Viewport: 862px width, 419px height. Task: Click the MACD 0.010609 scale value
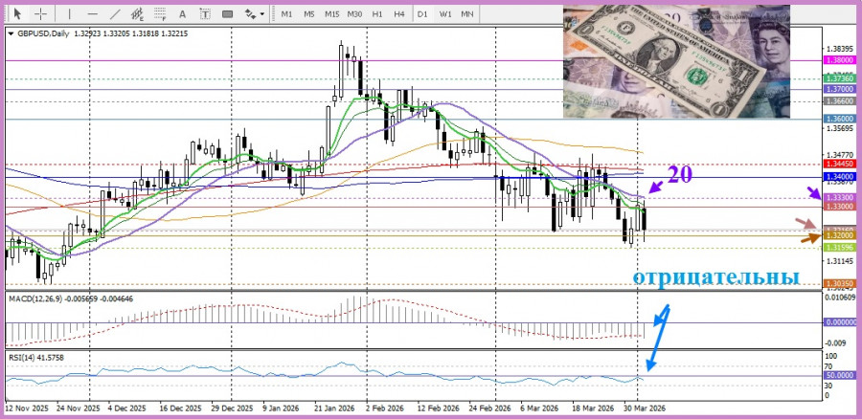tap(840, 298)
